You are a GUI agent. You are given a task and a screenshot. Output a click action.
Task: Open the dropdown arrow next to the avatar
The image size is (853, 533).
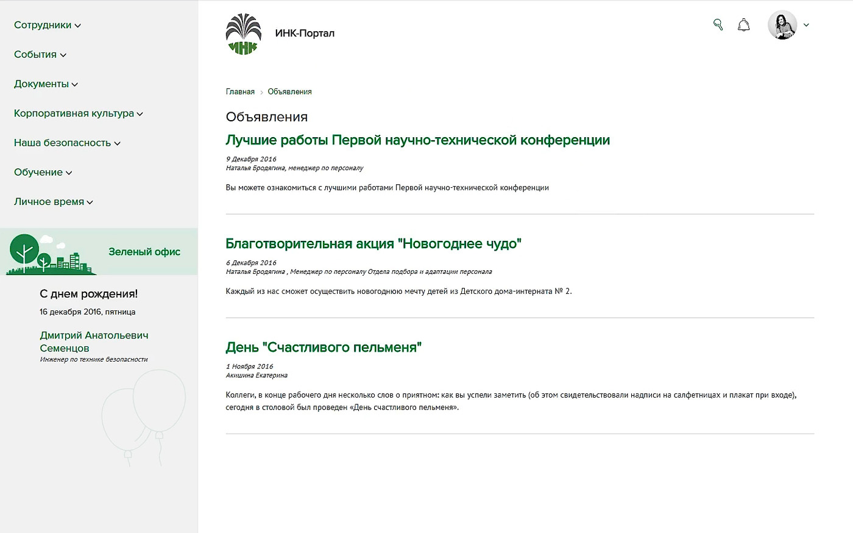(x=806, y=24)
